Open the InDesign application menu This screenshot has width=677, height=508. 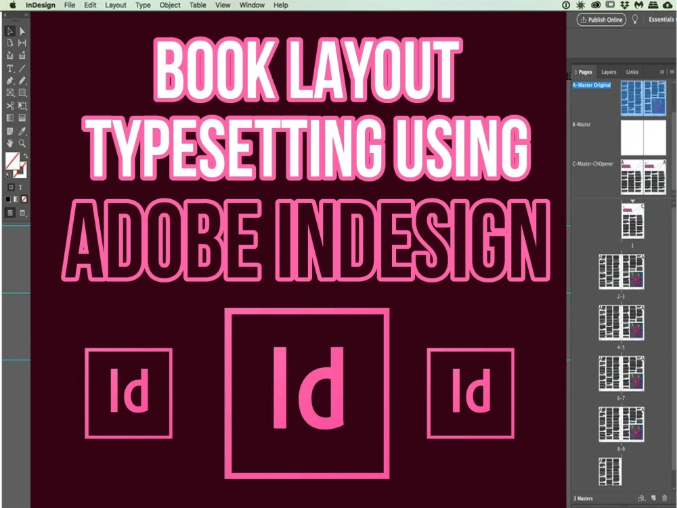[x=40, y=5]
